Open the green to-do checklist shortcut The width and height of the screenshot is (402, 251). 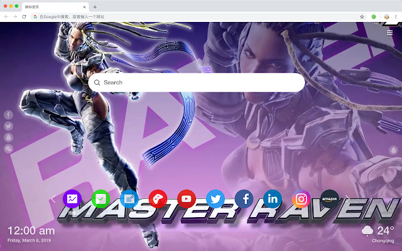tap(100, 199)
